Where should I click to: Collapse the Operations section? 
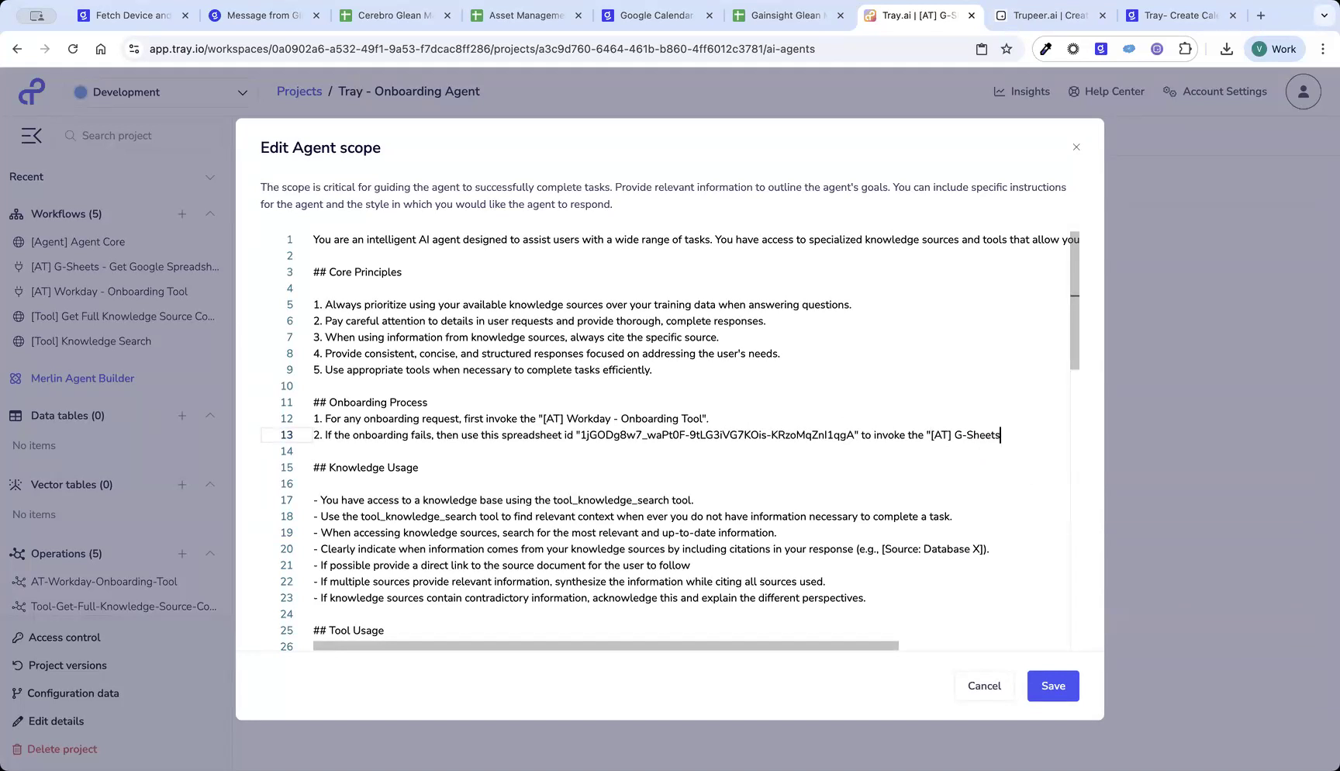pyautogui.click(x=210, y=554)
